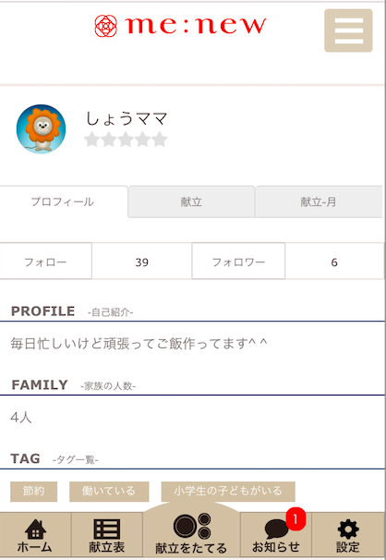
Task: Open the hamburger menu icon
Action: click(348, 30)
